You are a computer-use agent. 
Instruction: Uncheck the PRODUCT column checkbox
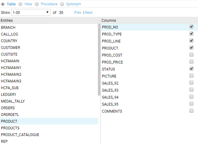coord(191,48)
